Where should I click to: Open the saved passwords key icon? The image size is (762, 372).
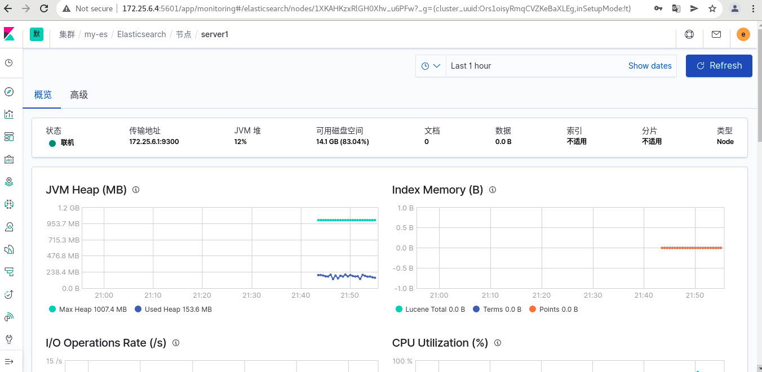point(658,8)
